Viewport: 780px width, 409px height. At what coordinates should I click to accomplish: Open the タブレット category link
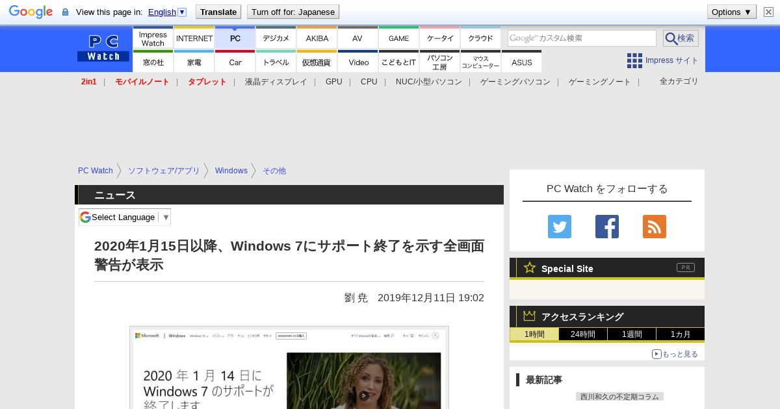click(207, 82)
